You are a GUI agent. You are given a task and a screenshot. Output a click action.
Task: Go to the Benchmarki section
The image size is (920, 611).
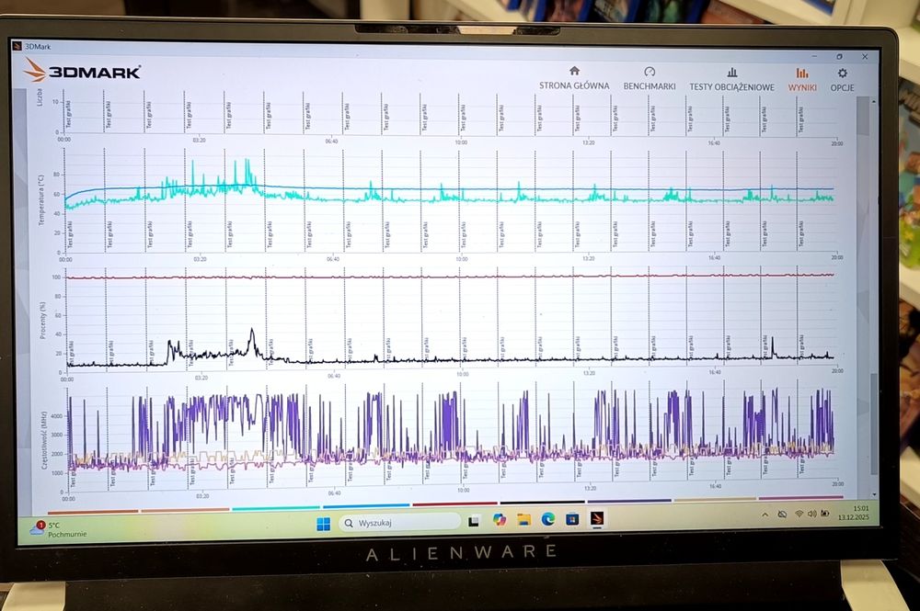[650, 78]
